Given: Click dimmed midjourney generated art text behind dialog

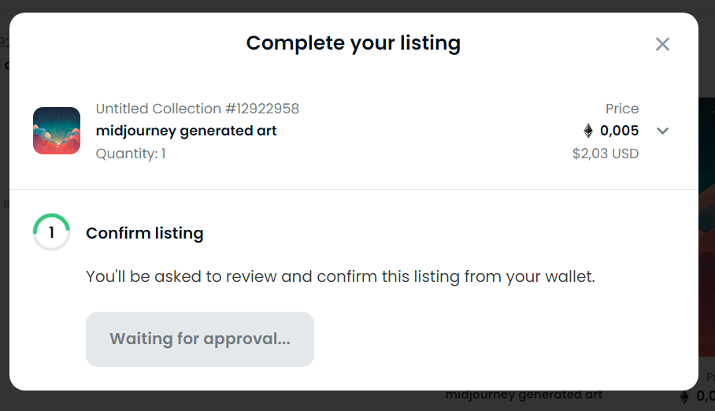Looking at the screenshot, I should (524, 395).
